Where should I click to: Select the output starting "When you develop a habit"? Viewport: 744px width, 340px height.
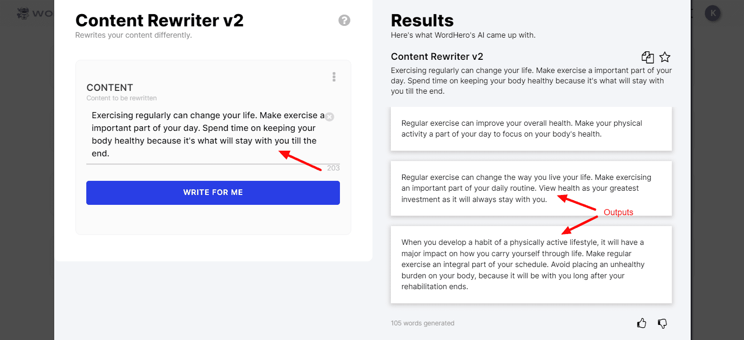pyautogui.click(x=531, y=264)
